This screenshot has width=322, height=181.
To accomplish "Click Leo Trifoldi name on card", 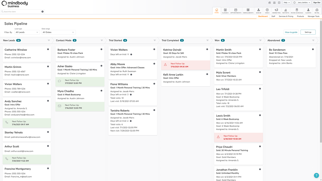I will click(223, 89).
